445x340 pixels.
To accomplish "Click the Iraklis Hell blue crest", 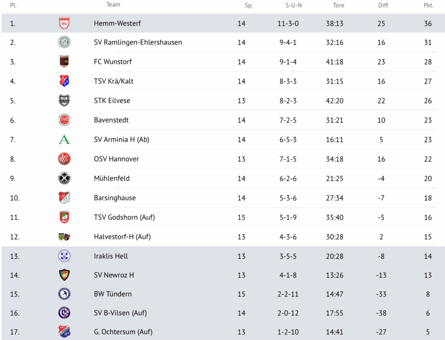I will tap(64, 256).
